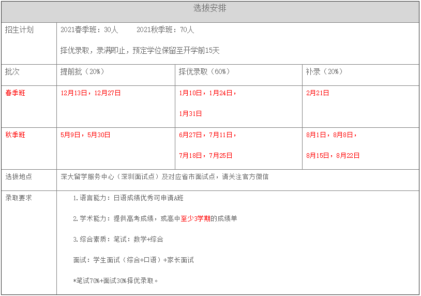
Task: Click the 提前批（20%） column header
Action: (x=82, y=72)
